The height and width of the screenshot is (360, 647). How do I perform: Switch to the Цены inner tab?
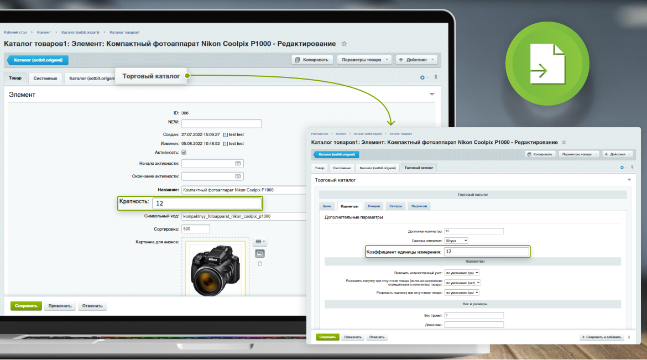327,206
